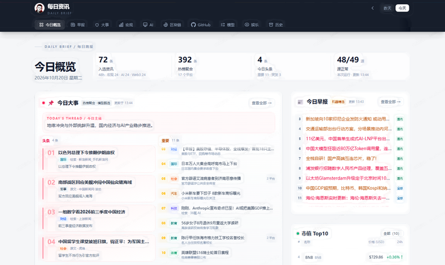The height and width of the screenshot is (265, 445).
Task: Open the 每日资讯 avatar logo
Action: (x=39, y=8)
